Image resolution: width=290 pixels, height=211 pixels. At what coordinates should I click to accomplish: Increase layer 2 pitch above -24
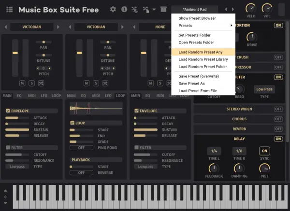[114, 69]
